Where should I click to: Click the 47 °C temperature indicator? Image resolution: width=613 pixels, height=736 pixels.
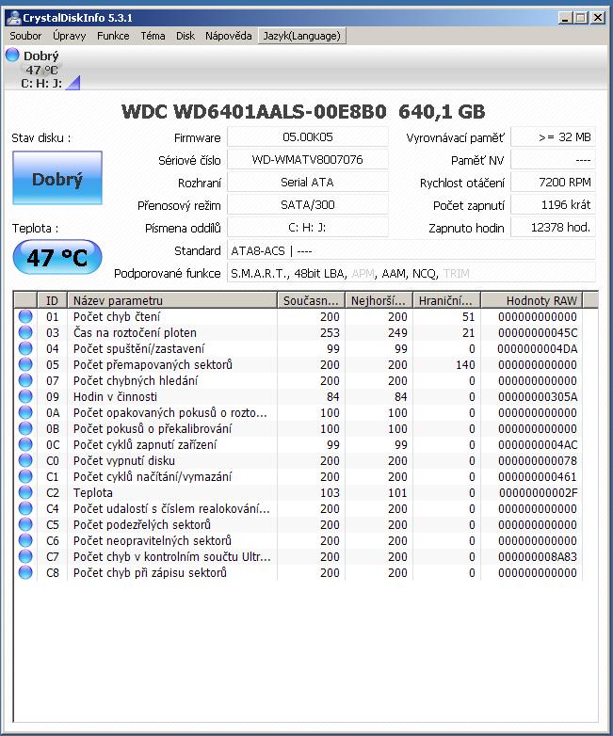57,257
